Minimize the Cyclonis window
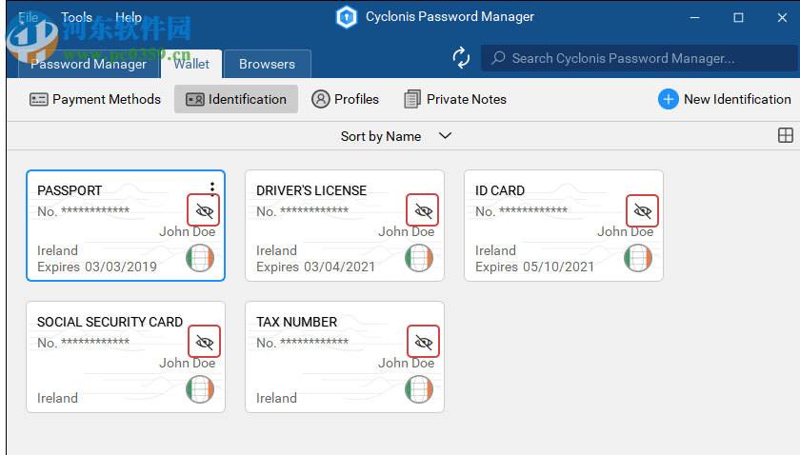800x455 pixels. pos(694,17)
